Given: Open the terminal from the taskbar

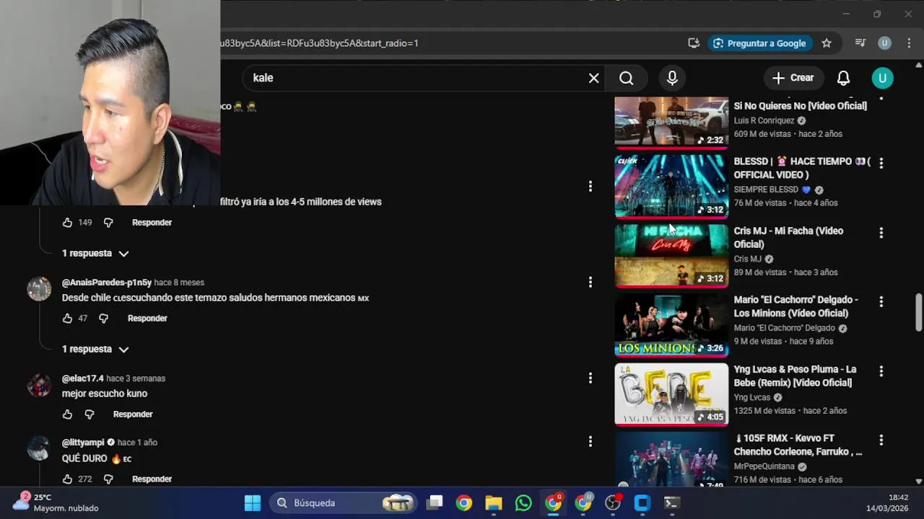Looking at the screenshot, I should [672, 503].
